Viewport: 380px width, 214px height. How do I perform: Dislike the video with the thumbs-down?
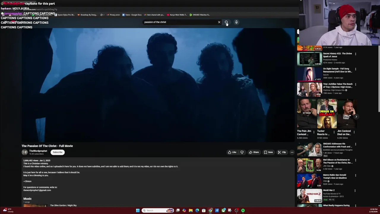point(242,152)
